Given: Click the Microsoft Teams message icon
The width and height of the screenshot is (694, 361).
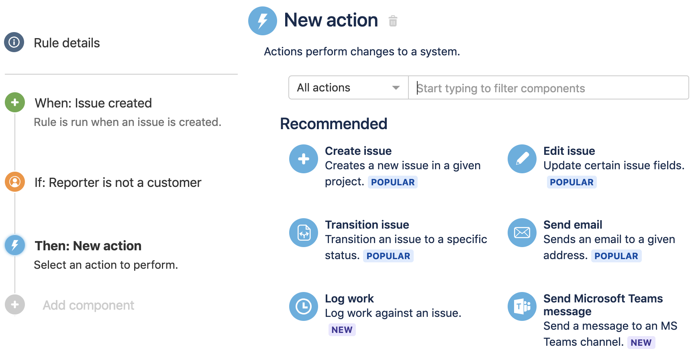Looking at the screenshot, I should (522, 306).
